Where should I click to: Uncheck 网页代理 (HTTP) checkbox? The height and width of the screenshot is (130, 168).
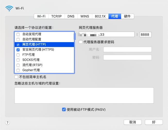18,45
